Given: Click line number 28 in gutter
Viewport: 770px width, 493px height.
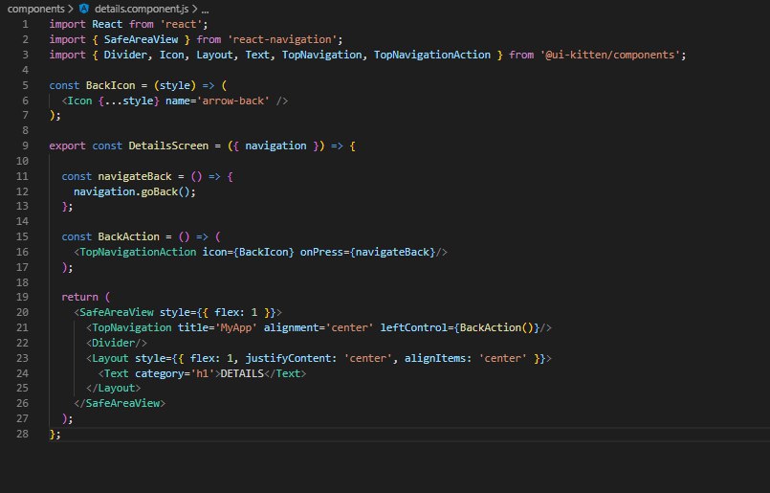Looking at the screenshot, I should [22, 434].
